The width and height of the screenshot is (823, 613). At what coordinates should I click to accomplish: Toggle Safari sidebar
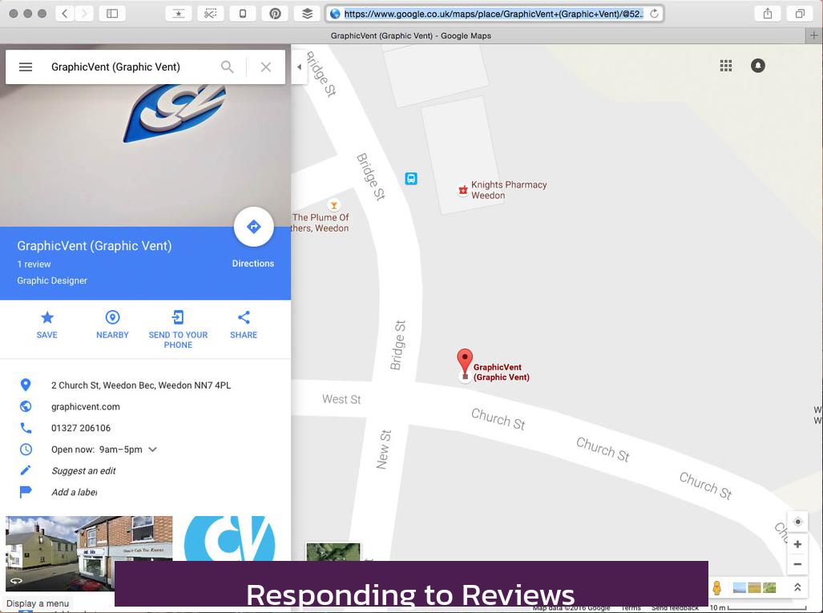point(112,14)
